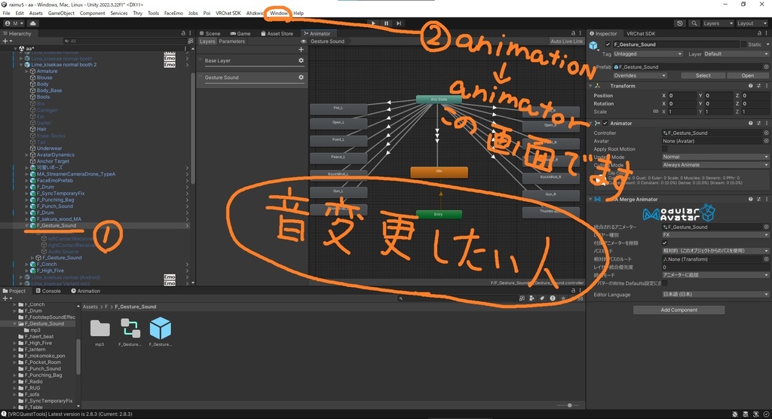
Task: Click the Project favorites star icon
Action: (562, 298)
